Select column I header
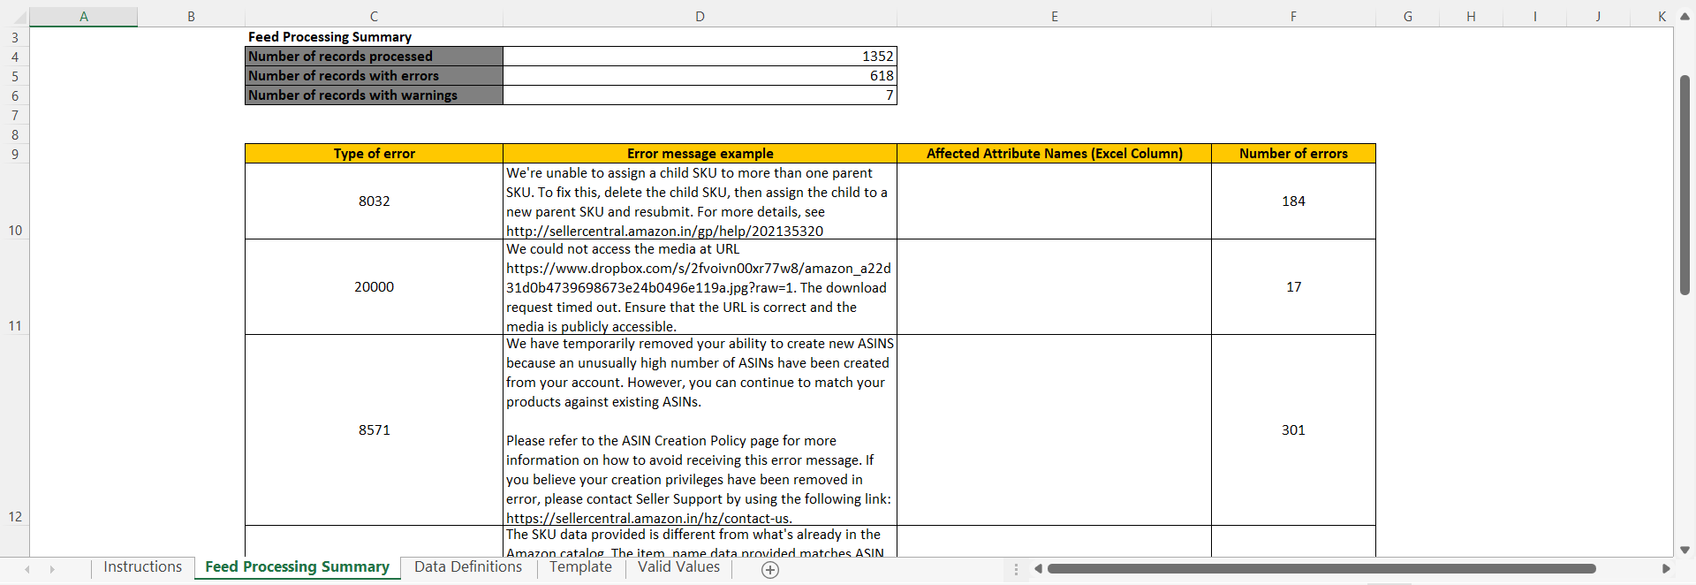This screenshot has width=1696, height=585. pyautogui.click(x=1534, y=17)
